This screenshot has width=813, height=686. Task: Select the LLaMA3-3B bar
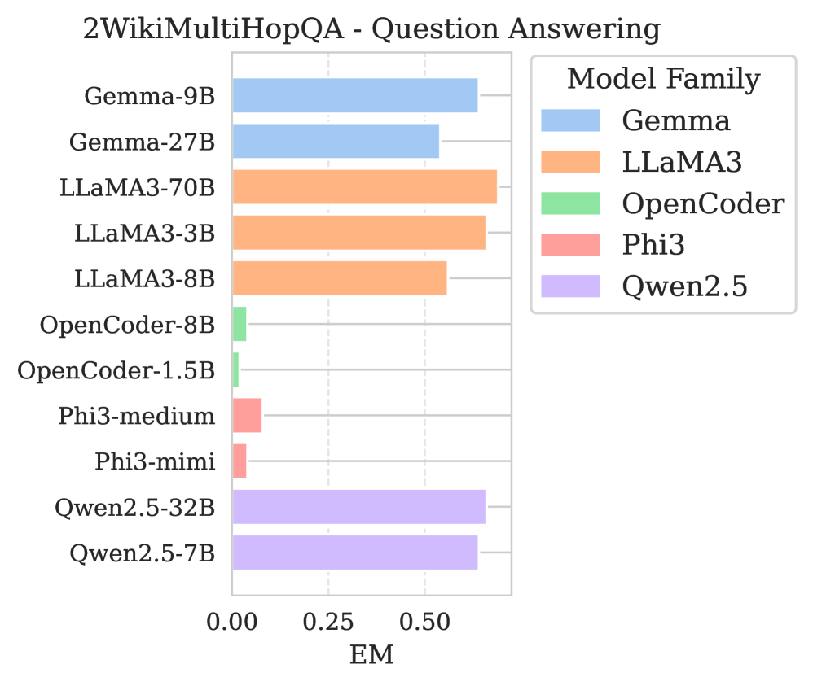[x=358, y=233]
